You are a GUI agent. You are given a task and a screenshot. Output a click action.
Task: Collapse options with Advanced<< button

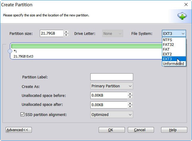19,130
